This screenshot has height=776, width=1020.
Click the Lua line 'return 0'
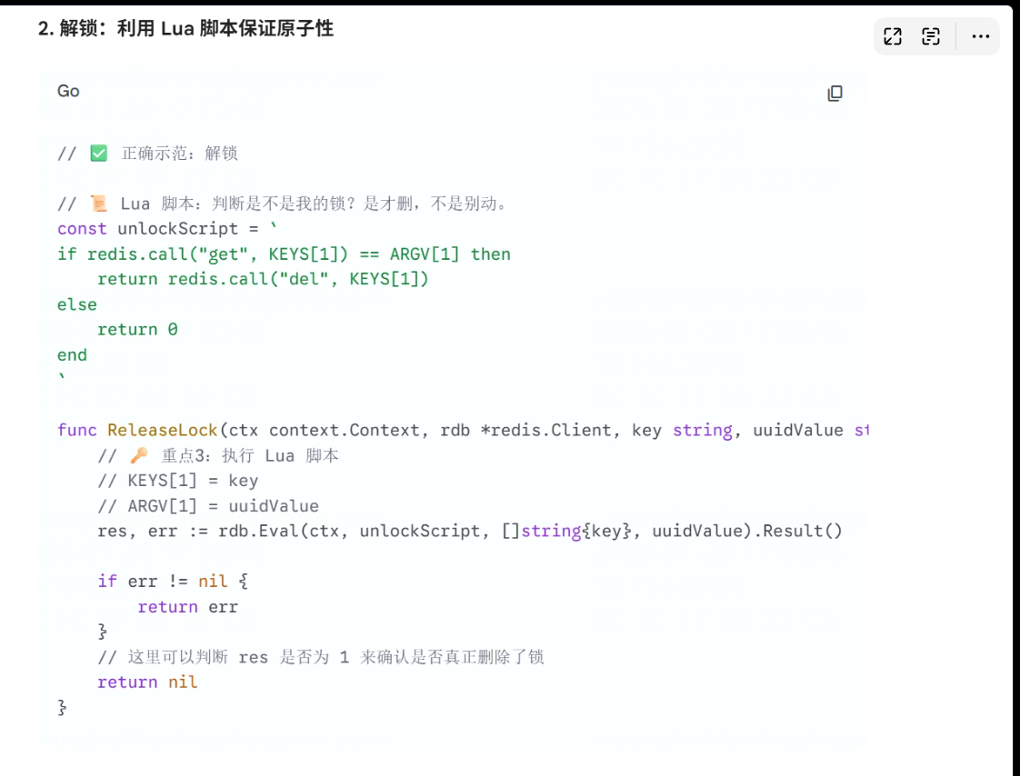point(137,329)
